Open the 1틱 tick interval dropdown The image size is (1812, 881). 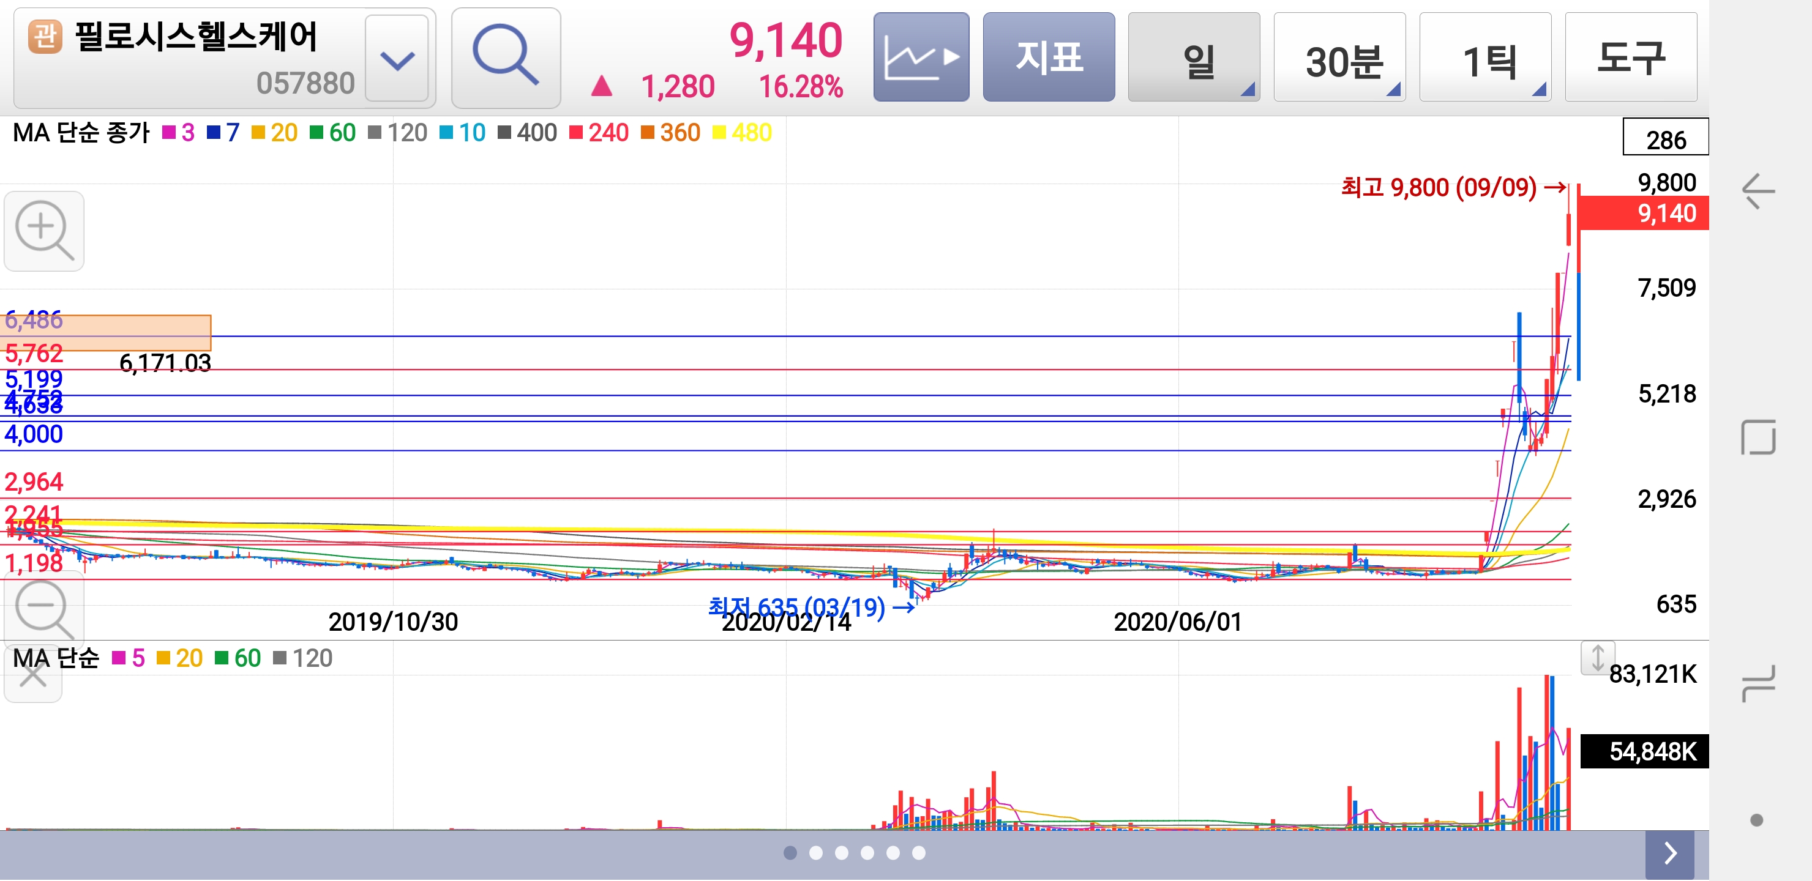click(x=1484, y=58)
